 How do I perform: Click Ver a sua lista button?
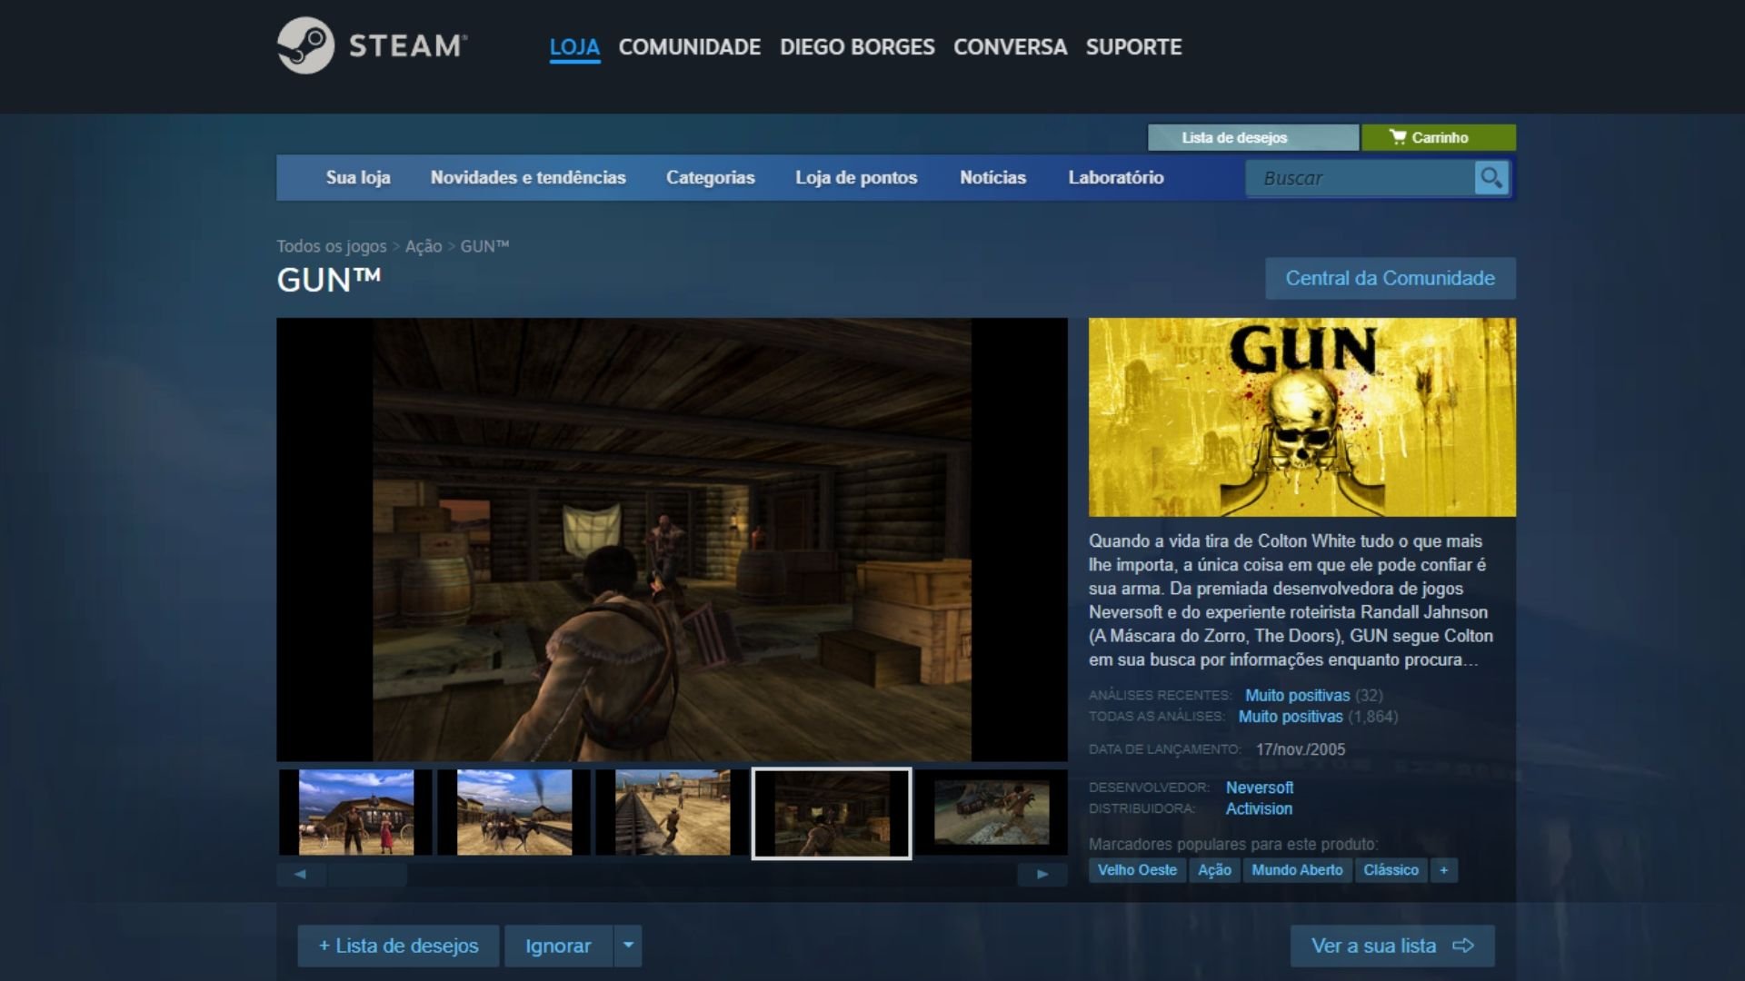[1392, 946]
